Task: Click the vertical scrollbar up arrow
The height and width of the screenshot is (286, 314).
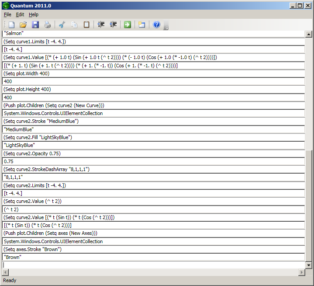Action: point(309,35)
